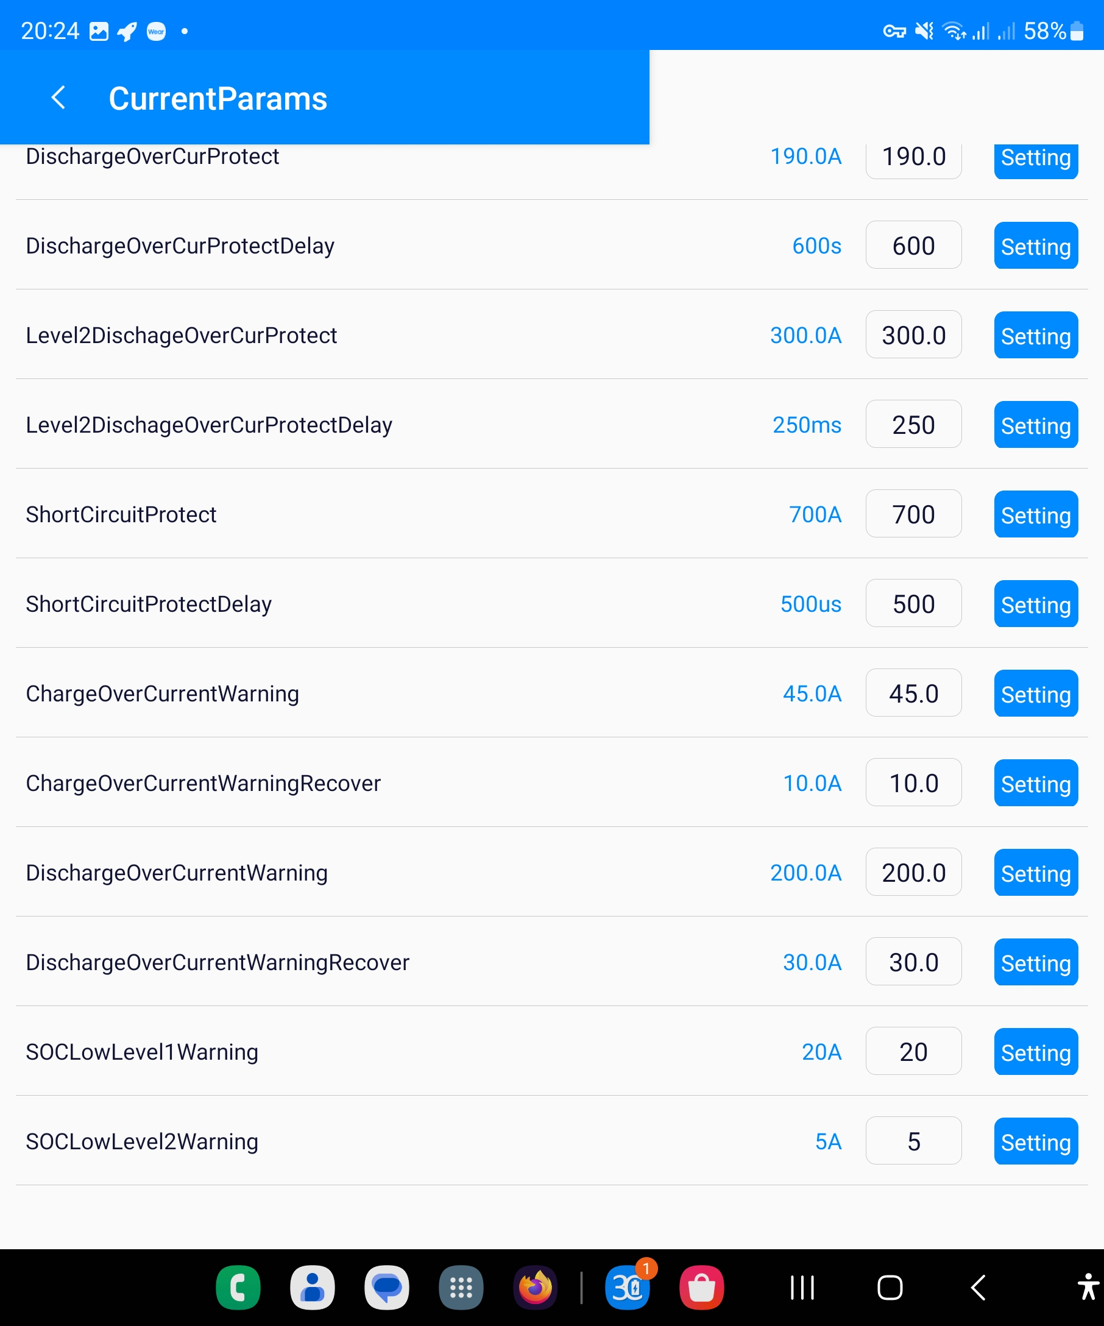Edit the Level2DischageOverCurProtect value field

pyautogui.click(x=913, y=335)
